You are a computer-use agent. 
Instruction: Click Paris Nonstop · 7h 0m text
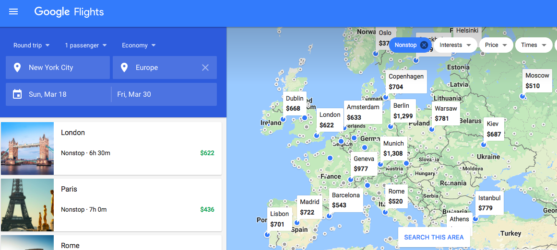click(84, 210)
